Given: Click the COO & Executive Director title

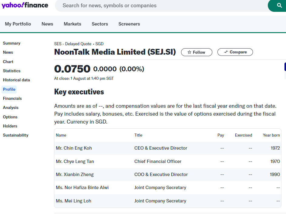Looking at the screenshot, I should click(161, 175).
